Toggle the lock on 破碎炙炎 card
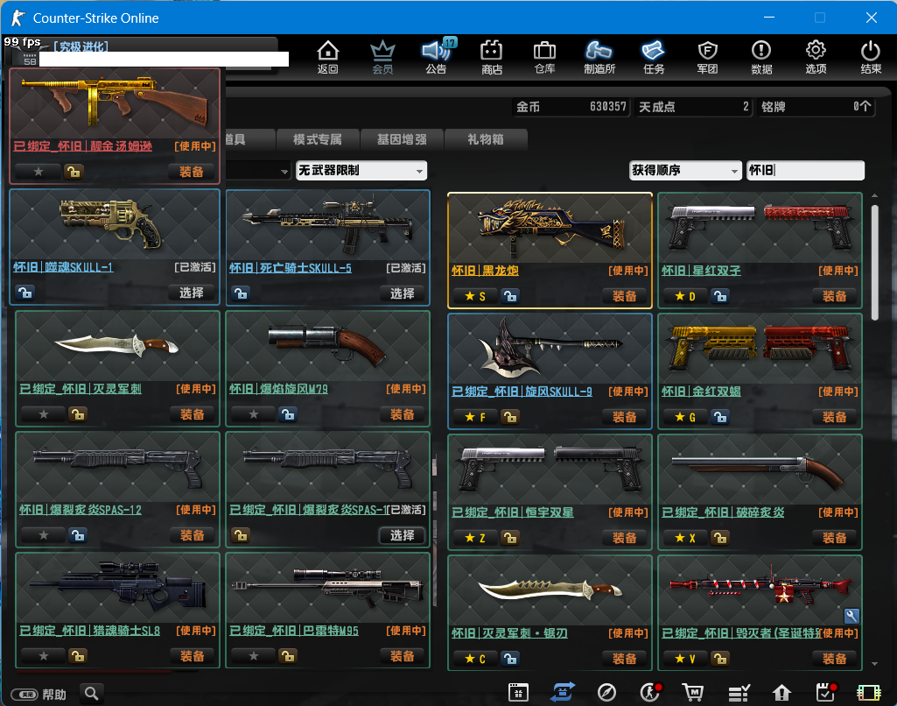 click(719, 538)
